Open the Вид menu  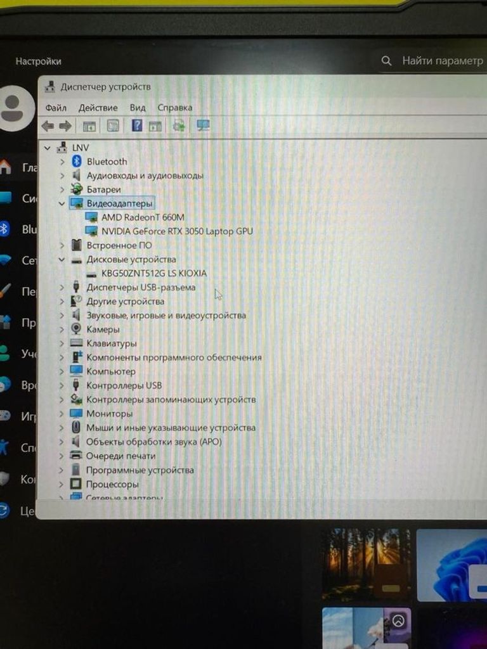[x=138, y=108]
